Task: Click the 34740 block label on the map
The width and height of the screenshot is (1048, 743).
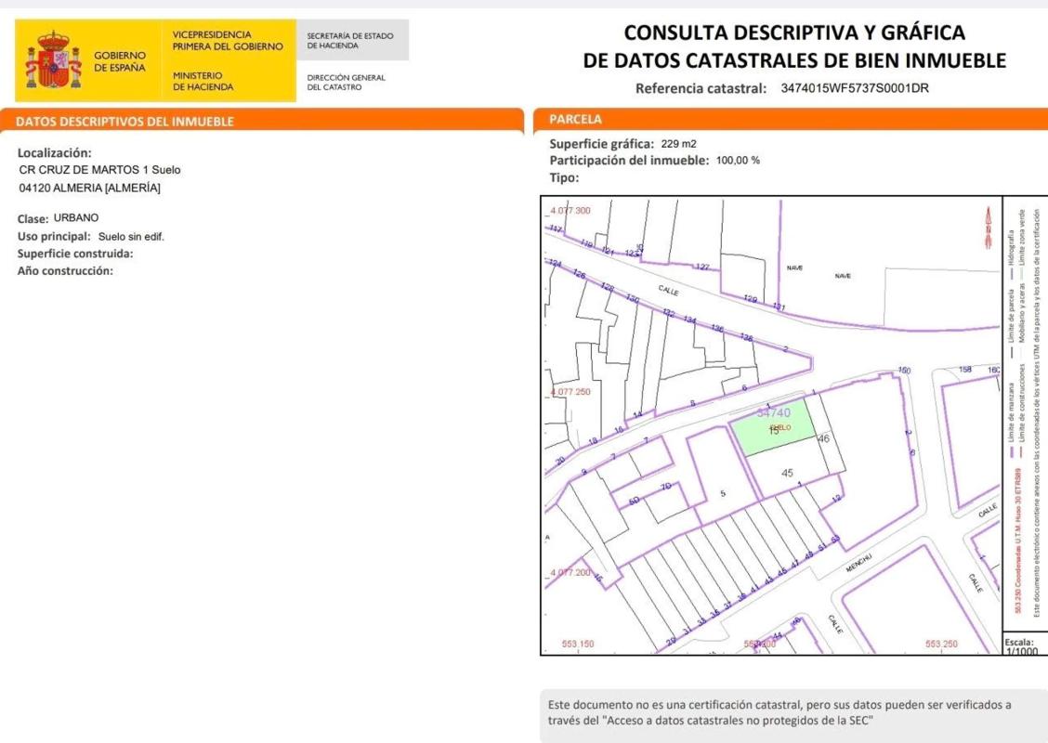Action: click(773, 412)
